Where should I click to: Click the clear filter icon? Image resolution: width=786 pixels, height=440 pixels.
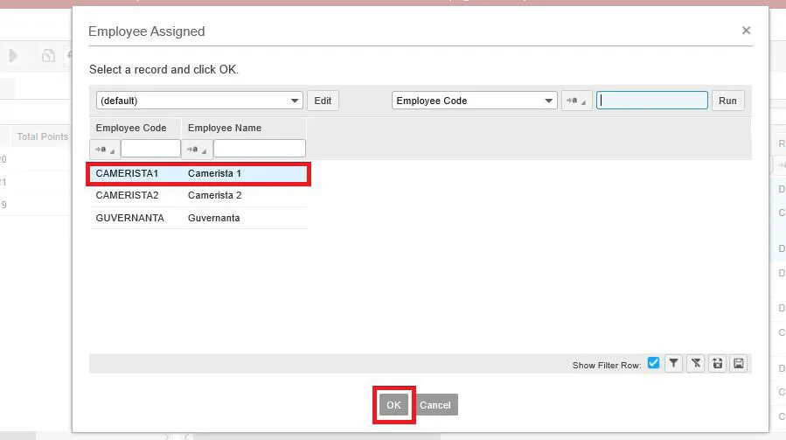point(696,363)
